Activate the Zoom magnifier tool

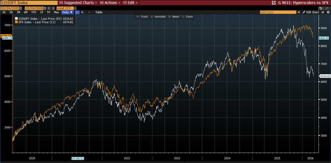click(187, 17)
